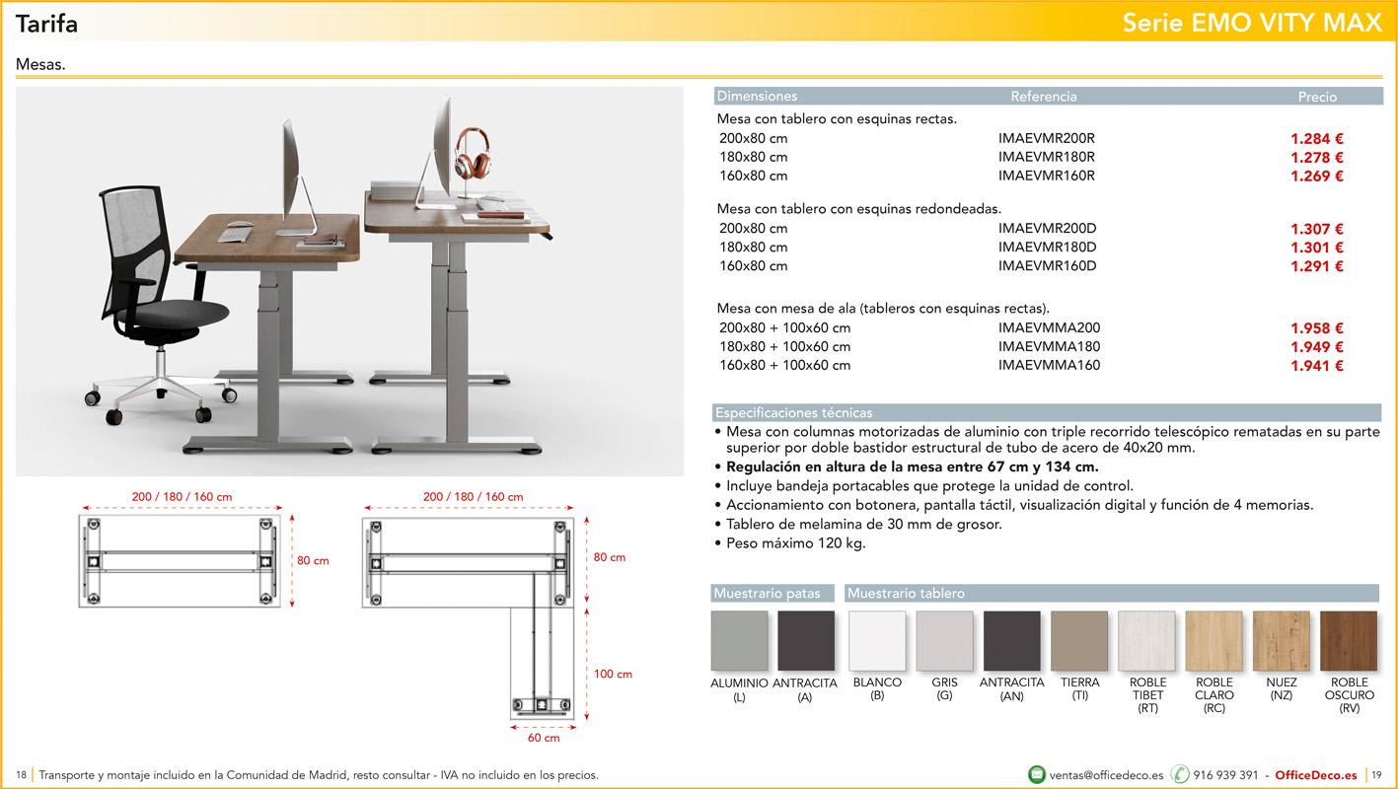Select the Antracita (A) leg swatch
This screenshot has width=1398, height=789.
(806, 641)
